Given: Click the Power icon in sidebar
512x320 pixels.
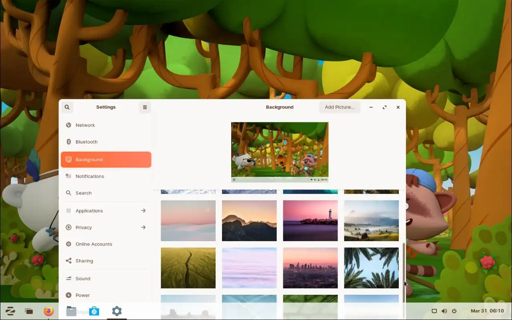Looking at the screenshot, I should [x=68, y=296].
